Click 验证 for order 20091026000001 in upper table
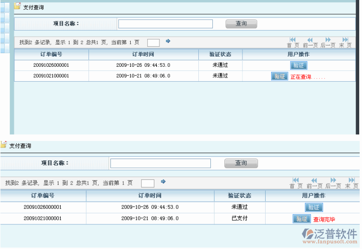The height and width of the screenshot is (249, 362). 298,65
